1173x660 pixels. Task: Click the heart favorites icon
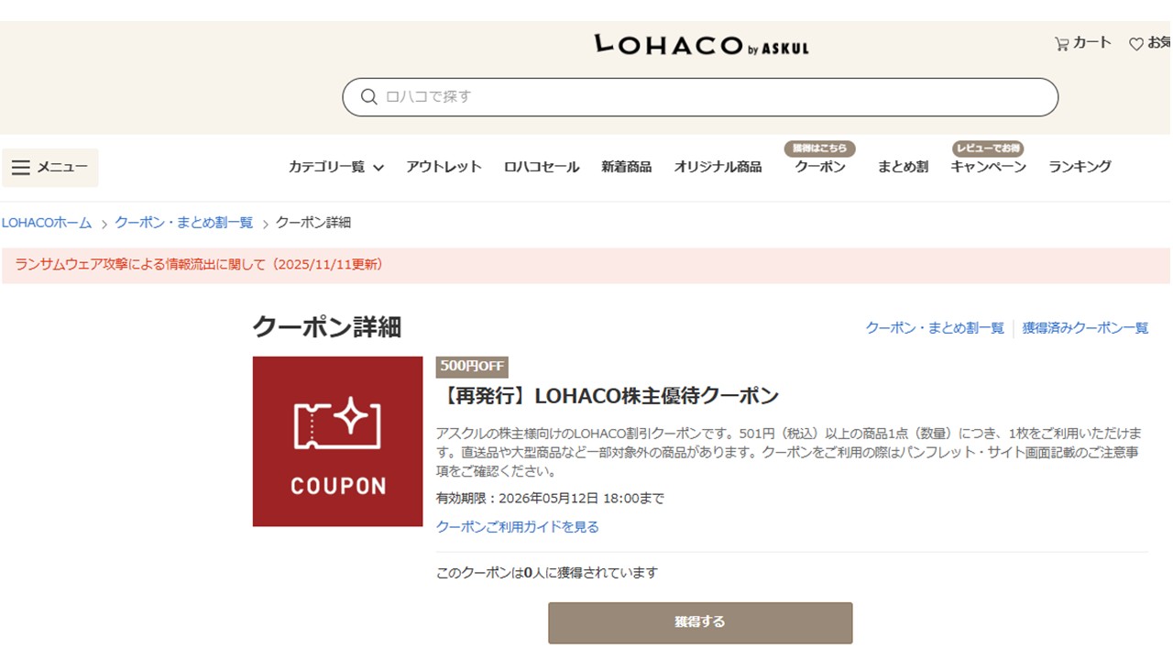coord(1136,44)
